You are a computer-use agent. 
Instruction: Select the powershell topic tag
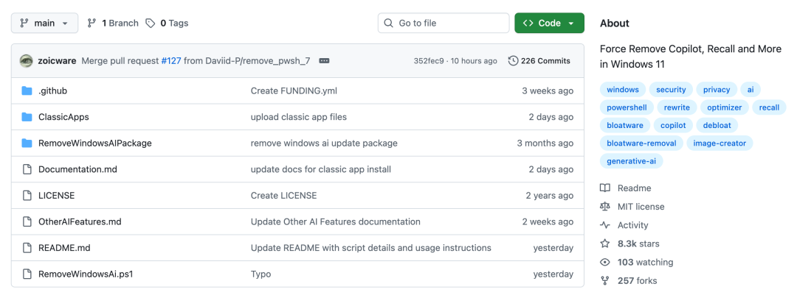[627, 107]
